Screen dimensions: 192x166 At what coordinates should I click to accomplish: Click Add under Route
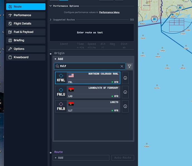coord(81,158)
